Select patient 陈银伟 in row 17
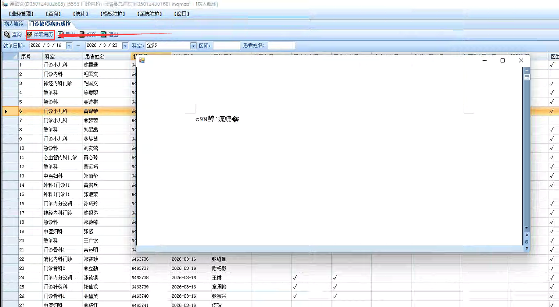559x307 pixels. pyautogui.click(x=91, y=213)
